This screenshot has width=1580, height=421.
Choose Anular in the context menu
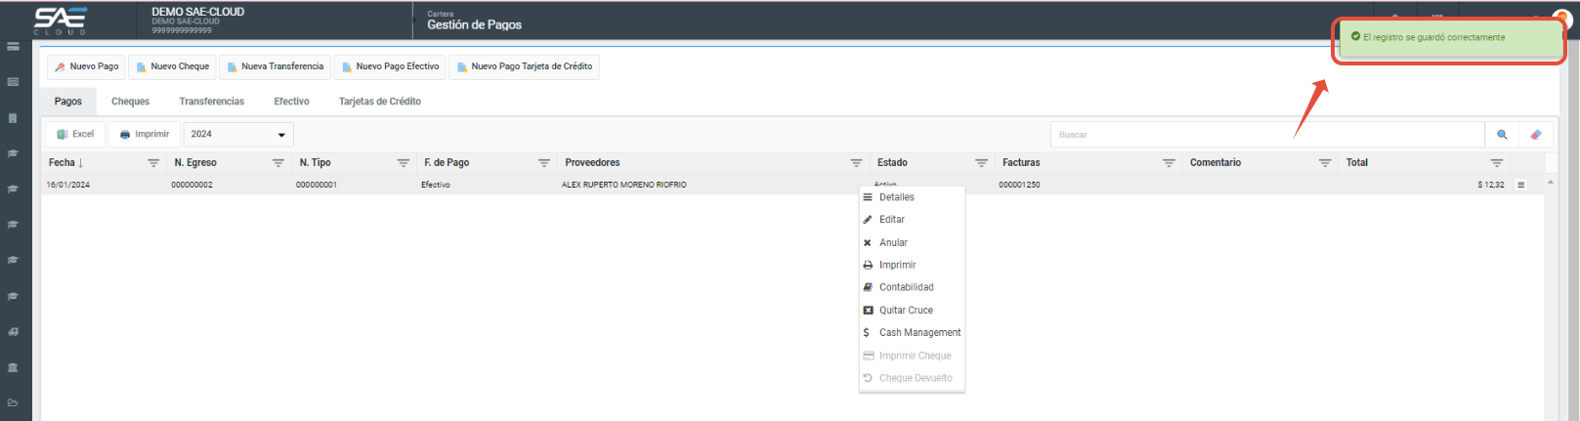(x=912, y=242)
